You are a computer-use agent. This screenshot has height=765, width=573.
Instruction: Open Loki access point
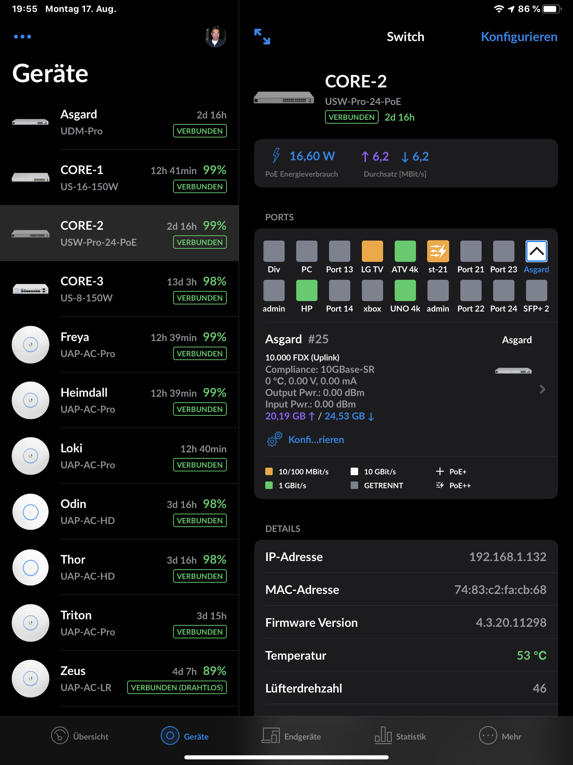(x=119, y=456)
